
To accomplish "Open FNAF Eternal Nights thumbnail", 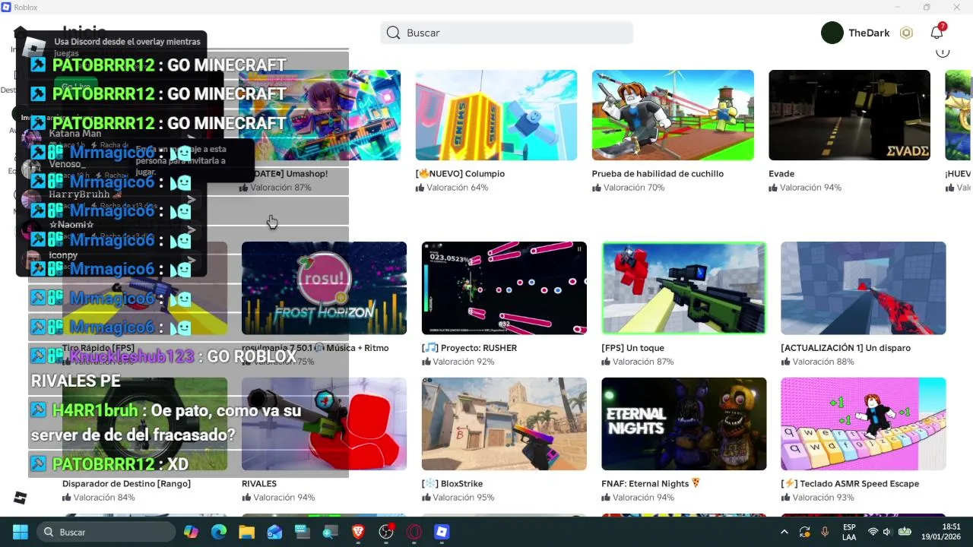I will (x=684, y=424).
